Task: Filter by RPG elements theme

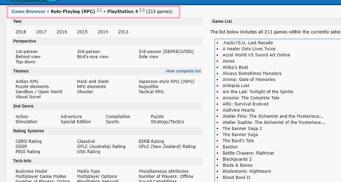Action: click(x=91, y=87)
